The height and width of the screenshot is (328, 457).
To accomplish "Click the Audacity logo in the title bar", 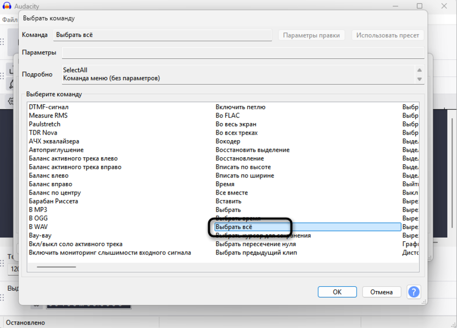I will tap(8, 6).
